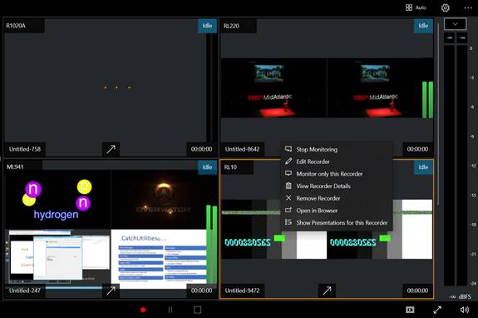Click the pencil icon beside Edit Recorder
Image resolution: width=478 pixels, height=318 pixels.
pos(288,161)
